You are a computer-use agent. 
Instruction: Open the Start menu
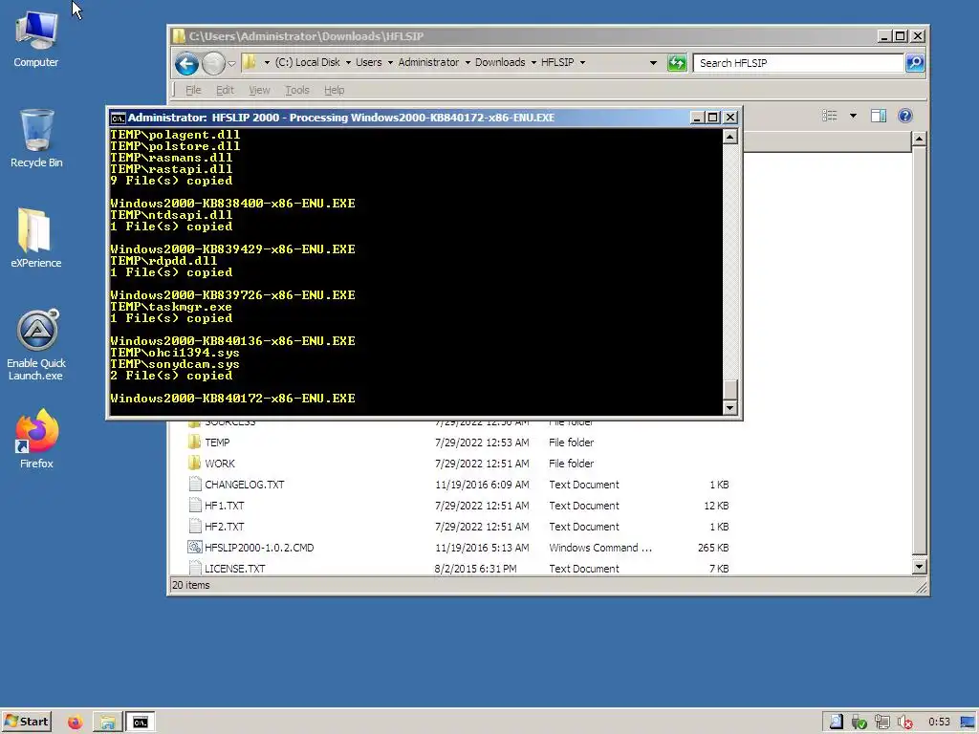coord(26,723)
